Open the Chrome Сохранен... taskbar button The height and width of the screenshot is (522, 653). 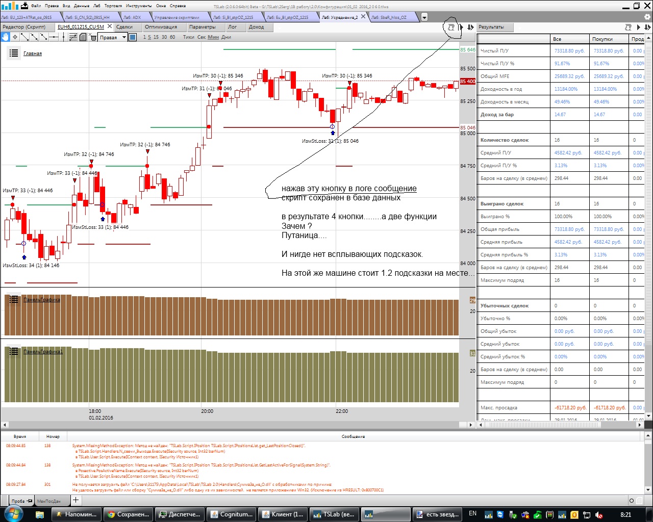pyautogui.click(x=128, y=514)
